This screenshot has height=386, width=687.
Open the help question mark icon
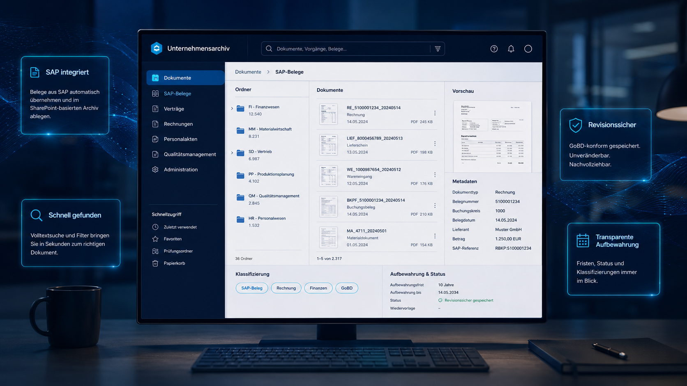tap(494, 49)
